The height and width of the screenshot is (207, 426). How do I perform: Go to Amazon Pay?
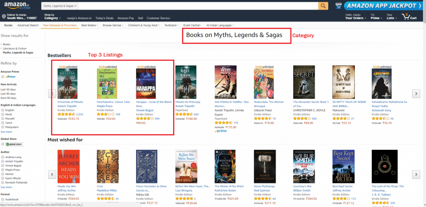tap(126, 18)
